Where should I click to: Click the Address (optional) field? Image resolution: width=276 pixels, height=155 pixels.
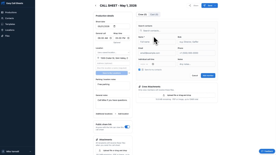[x=113, y=63]
